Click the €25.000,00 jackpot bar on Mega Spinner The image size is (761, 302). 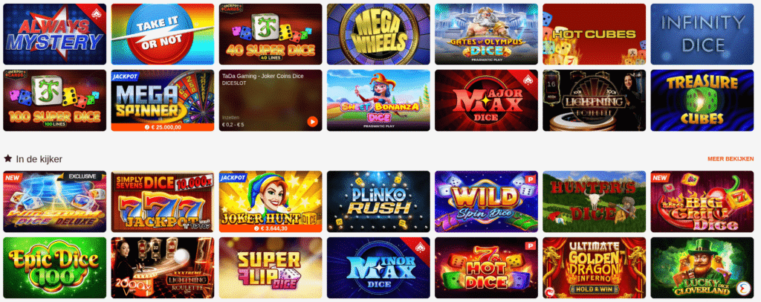(163, 126)
